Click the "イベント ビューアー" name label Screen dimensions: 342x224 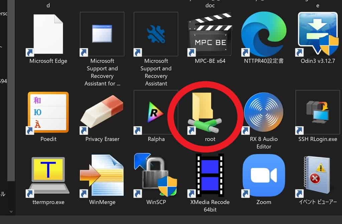pyautogui.click(x=318, y=202)
